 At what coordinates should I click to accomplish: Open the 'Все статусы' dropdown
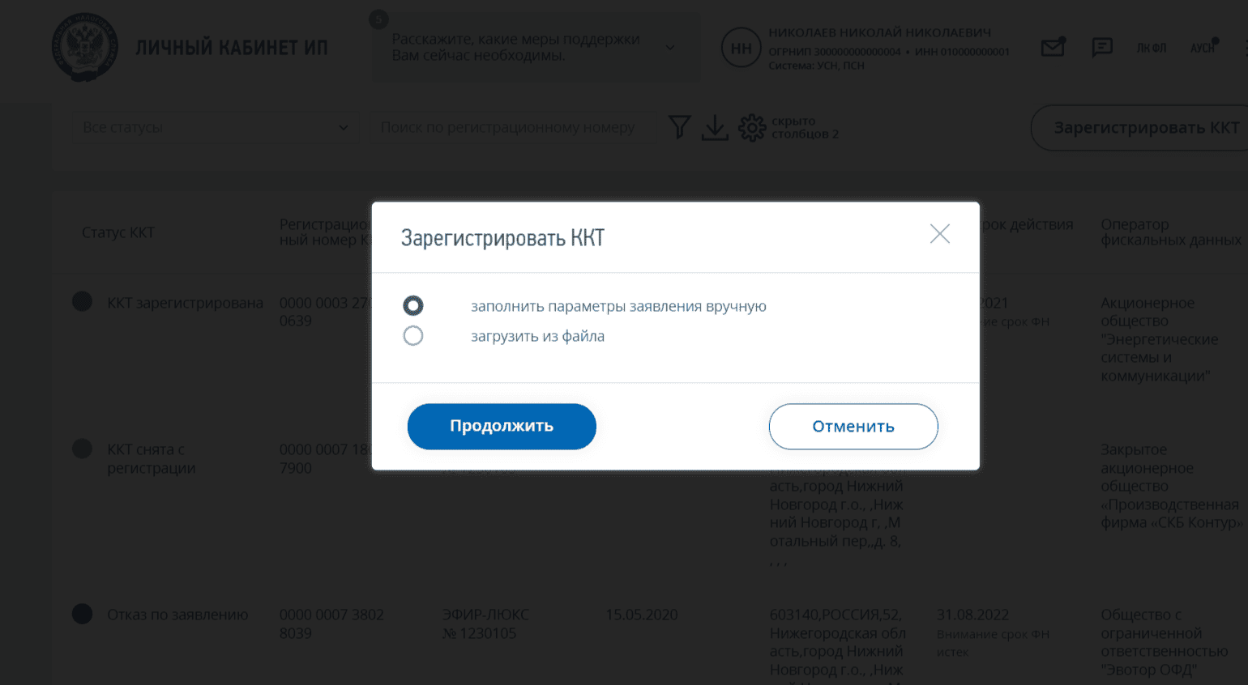[217, 127]
